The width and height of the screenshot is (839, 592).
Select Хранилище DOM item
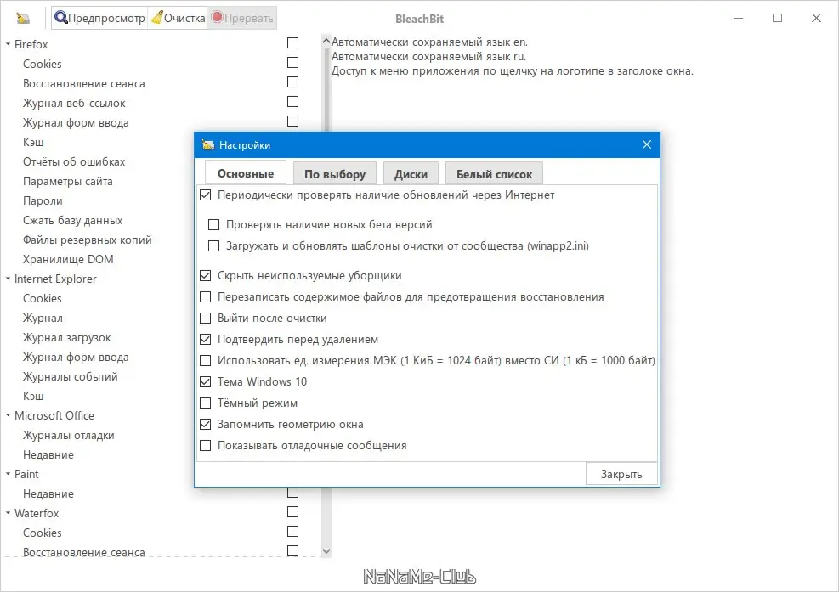[x=68, y=259]
